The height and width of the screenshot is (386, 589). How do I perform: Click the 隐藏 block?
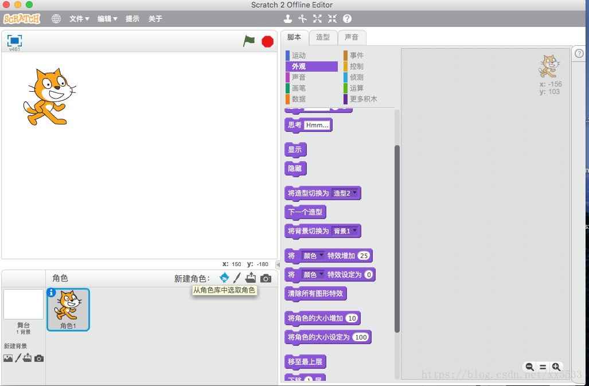(295, 169)
